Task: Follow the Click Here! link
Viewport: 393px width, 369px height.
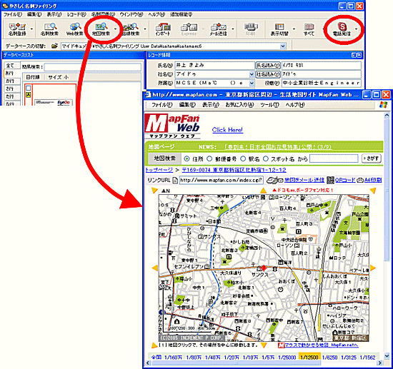Action: tap(227, 130)
